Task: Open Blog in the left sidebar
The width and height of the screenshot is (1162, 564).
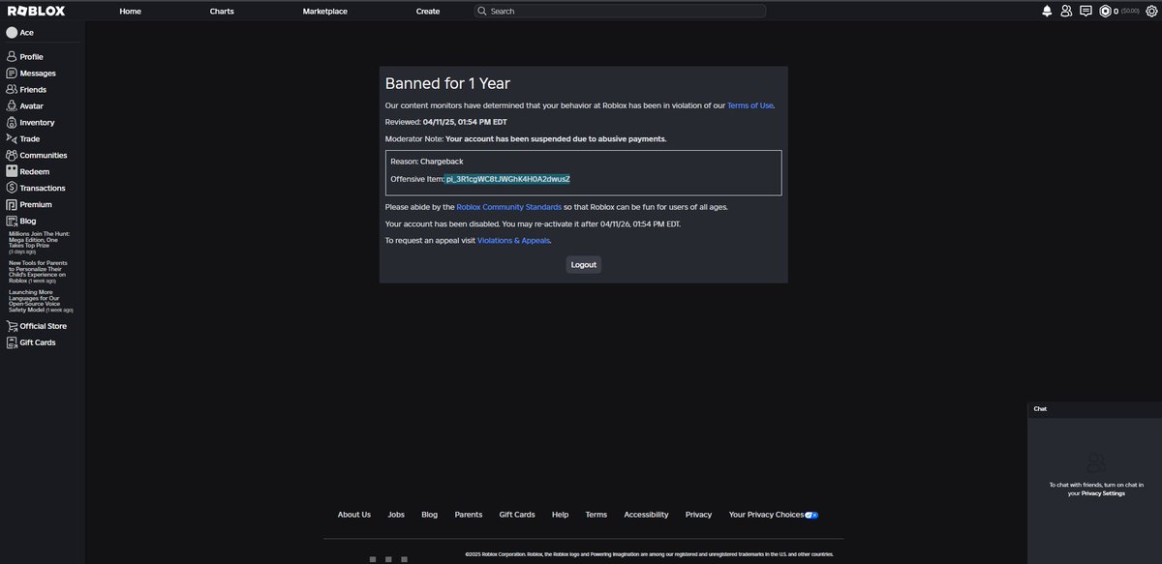Action: point(21,222)
